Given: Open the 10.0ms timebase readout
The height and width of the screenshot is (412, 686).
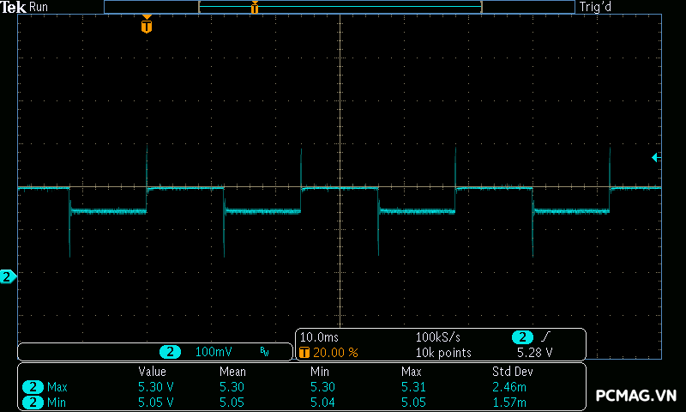Looking at the screenshot, I should pyautogui.click(x=318, y=337).
